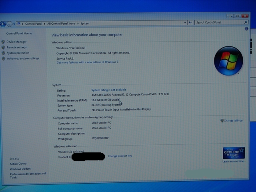This screenshot has height=192, width=256.
Task: Click the Forward navigation arrow button
Action: click(10, 24)
